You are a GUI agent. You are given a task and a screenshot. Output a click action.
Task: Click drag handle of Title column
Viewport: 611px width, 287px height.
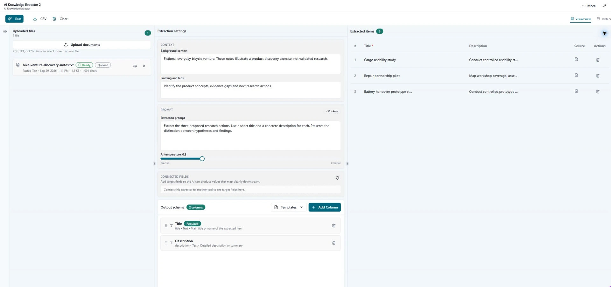pos(165,226)
